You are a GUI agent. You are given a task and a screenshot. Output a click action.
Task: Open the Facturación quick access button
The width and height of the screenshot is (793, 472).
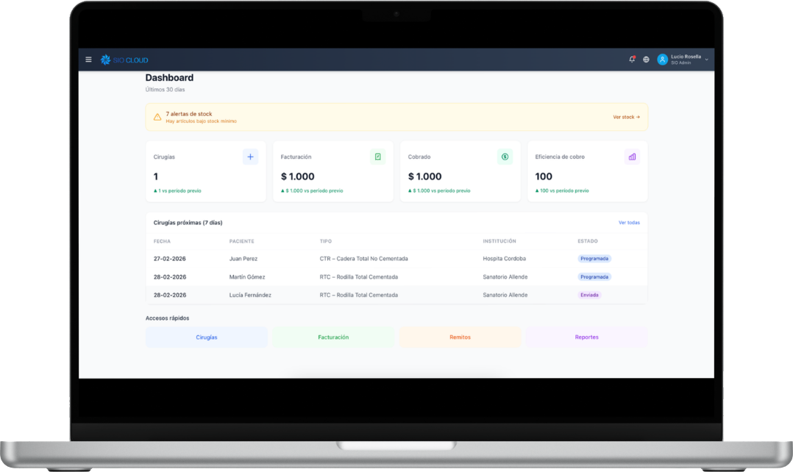point(333,337)
